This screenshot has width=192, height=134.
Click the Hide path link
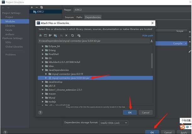click(x=148, y=36)
